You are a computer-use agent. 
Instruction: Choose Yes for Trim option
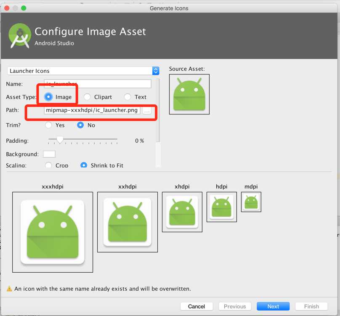48,125
